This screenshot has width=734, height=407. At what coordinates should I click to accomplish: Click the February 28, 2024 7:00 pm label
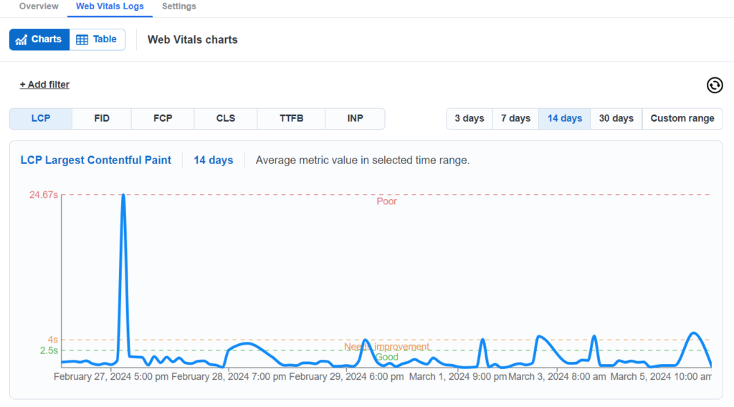pos(229,377)
